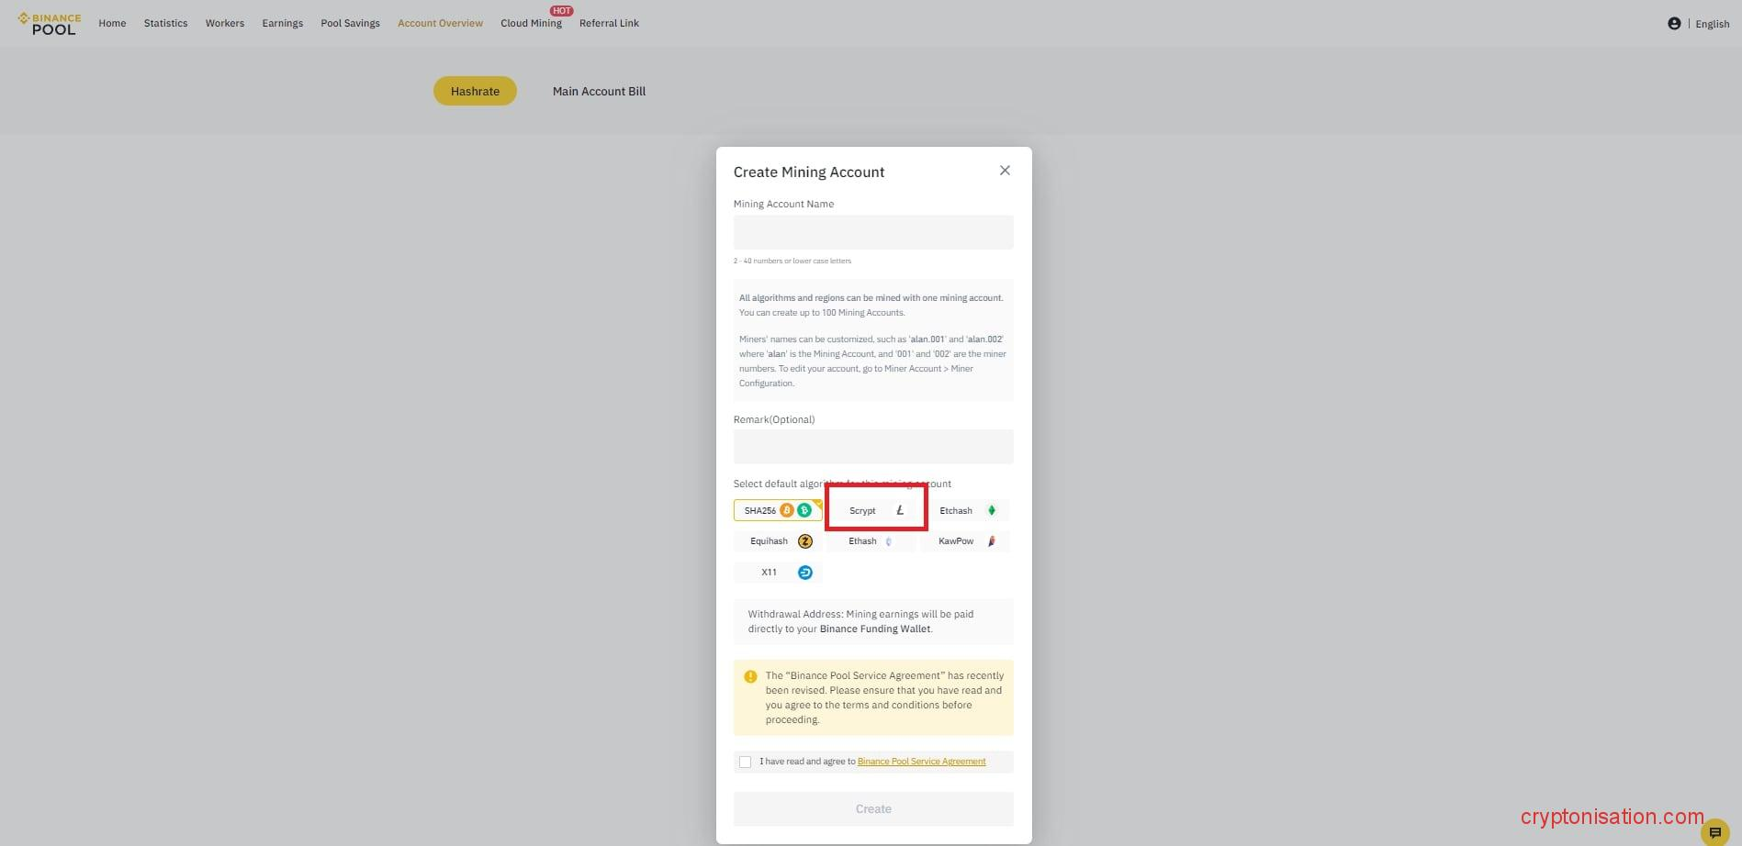Open the Cloud Mining menu item
The image size is (1742, 846).
click(531, 24)
